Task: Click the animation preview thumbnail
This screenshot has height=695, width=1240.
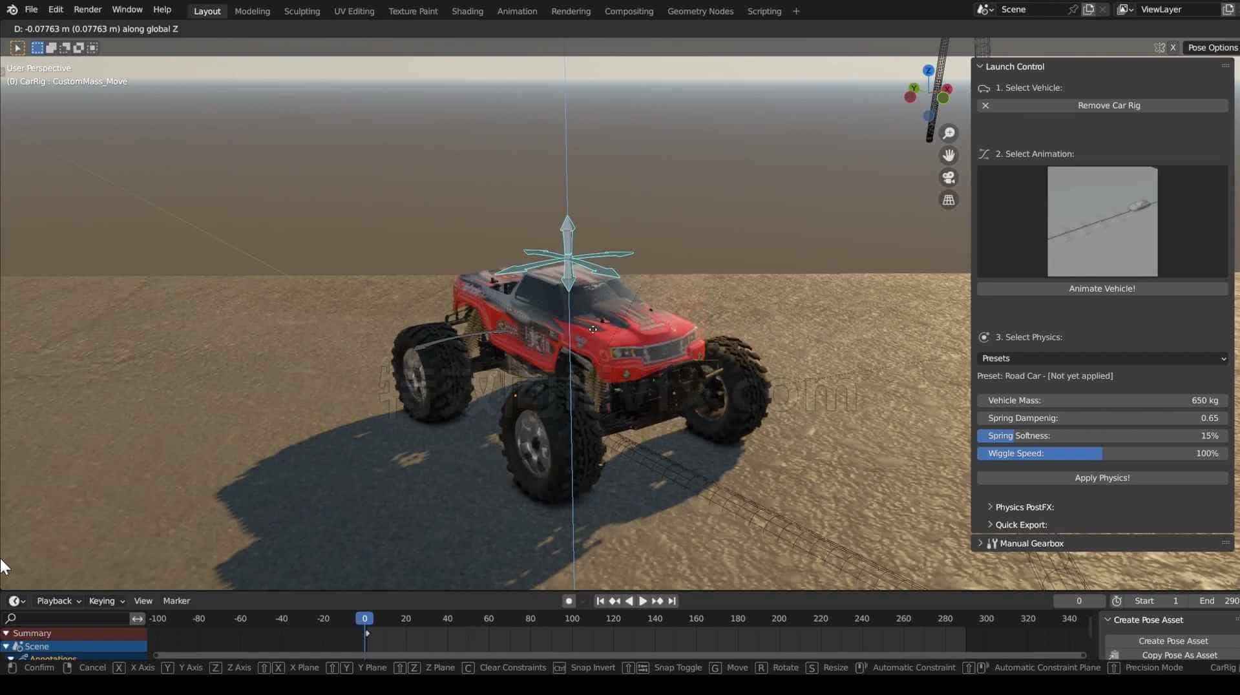Action: pyautogui.click(x=1102, y=222)
